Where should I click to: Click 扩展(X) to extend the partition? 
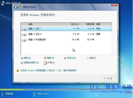51,62
